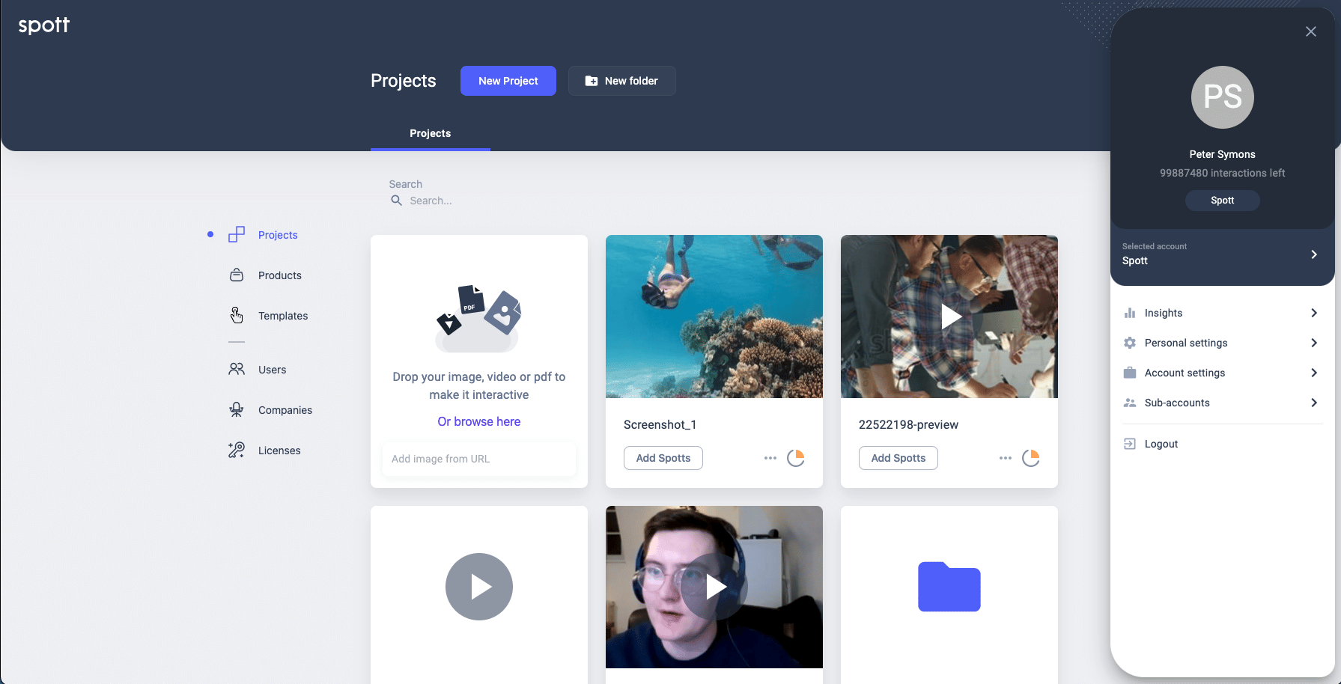Click the Products bag icon
Image resolution: width=1341 pixels, height=684 pixels.
237,275
